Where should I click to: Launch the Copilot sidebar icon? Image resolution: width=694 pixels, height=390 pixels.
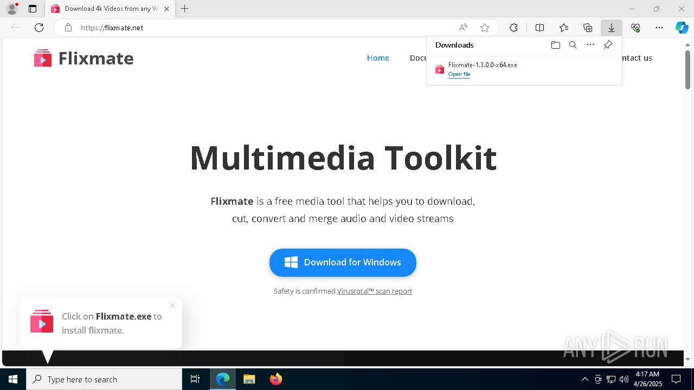click(x=682, y=28)
